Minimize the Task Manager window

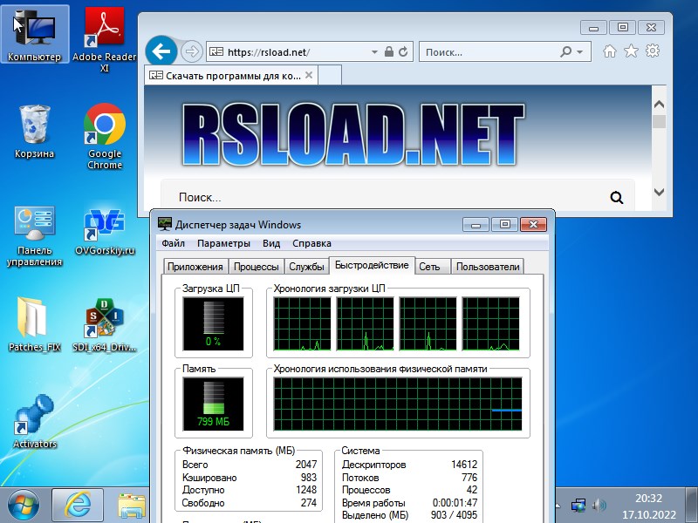click(x=476, y=225)
